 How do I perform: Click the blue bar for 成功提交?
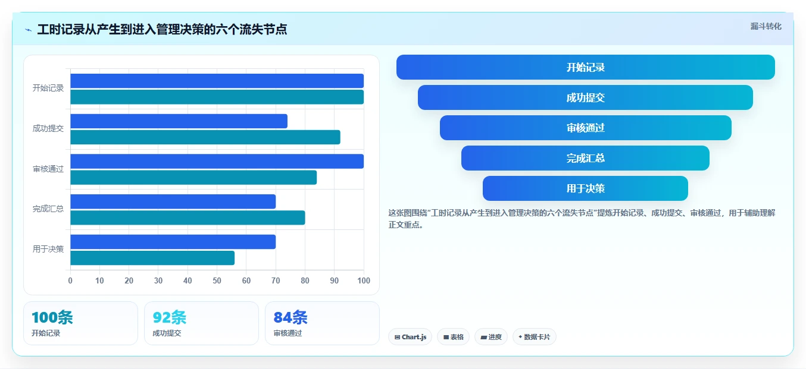pyautogui.click(x=179, y=121)
